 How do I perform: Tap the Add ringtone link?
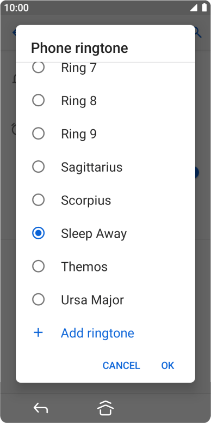97,333
